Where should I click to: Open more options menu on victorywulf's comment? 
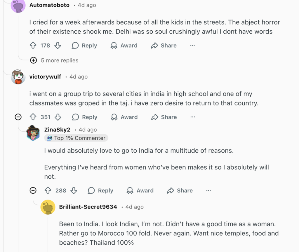(x=193, y=117)
